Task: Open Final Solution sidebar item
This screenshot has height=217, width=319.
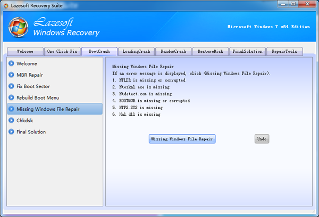Action: click(55, 132)
